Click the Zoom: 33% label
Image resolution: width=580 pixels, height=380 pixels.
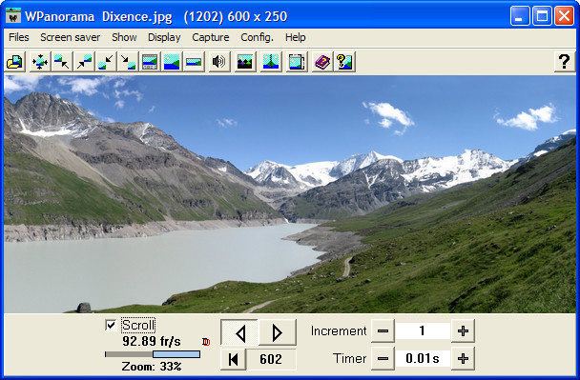click(152, 367)
